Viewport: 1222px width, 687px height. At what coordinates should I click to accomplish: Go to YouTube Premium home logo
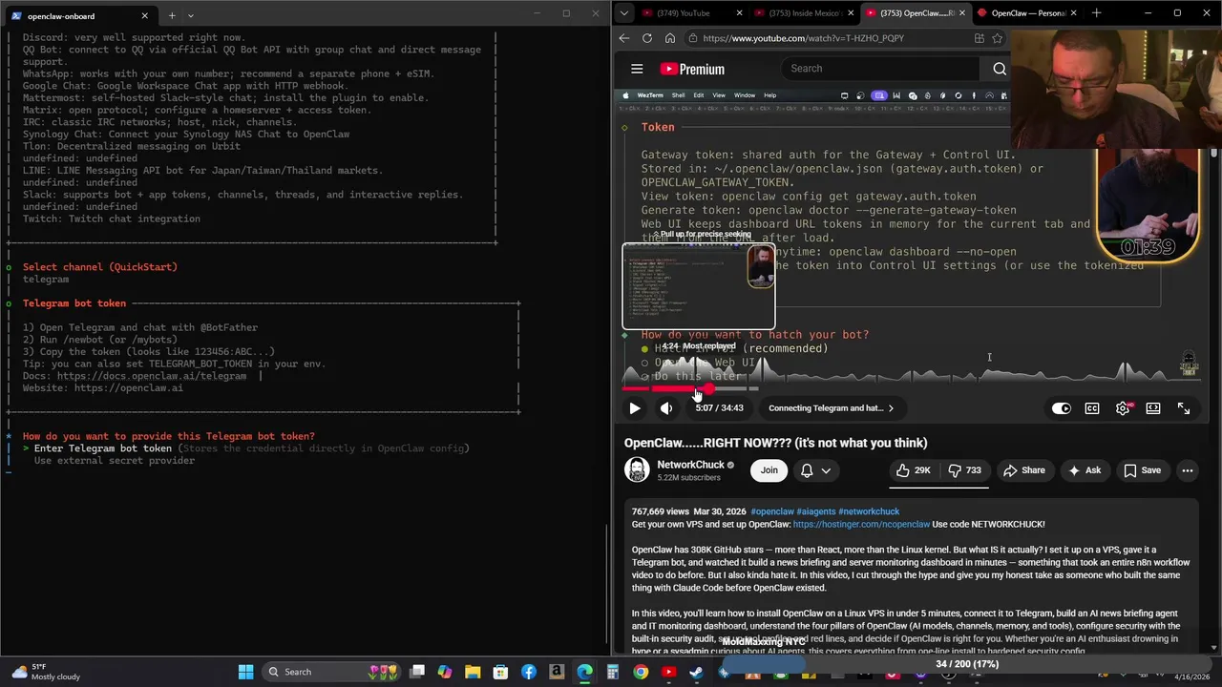click(691, 69)
